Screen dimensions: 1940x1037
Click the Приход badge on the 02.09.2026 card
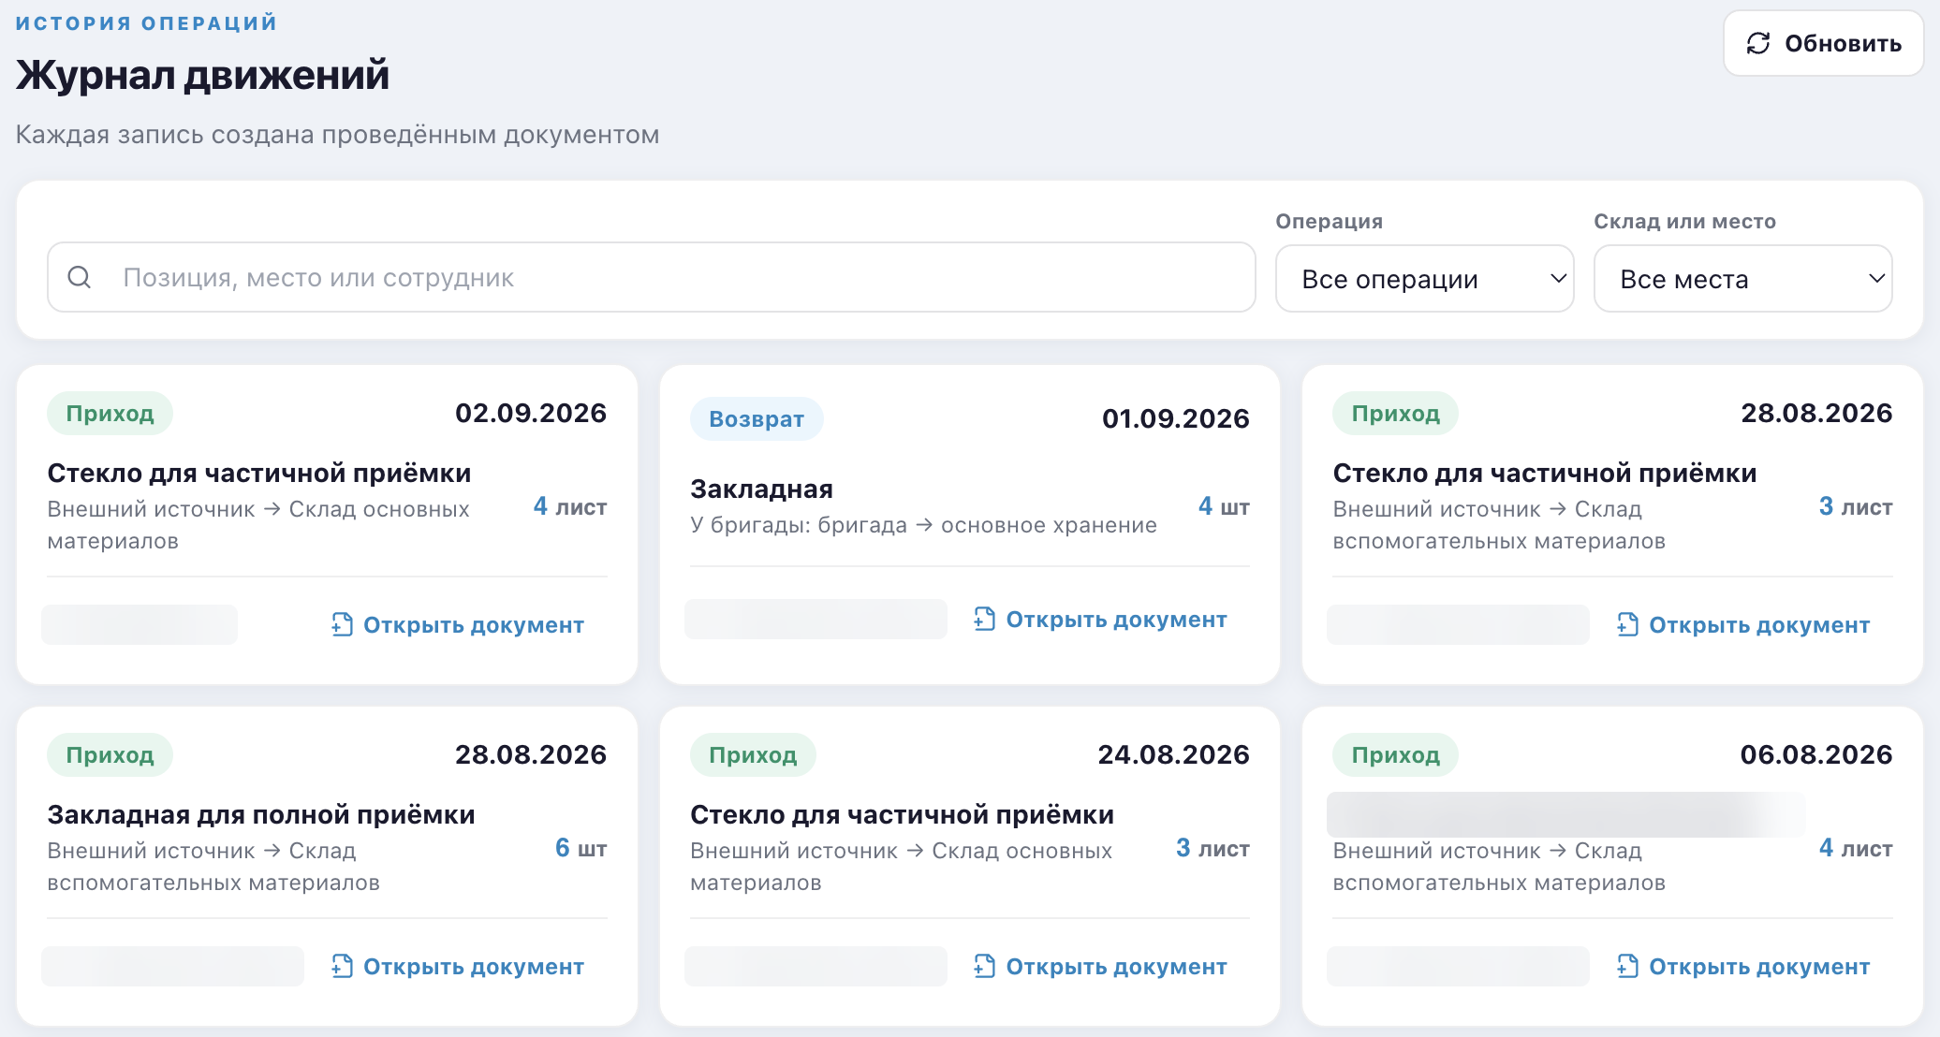point(110,414)
